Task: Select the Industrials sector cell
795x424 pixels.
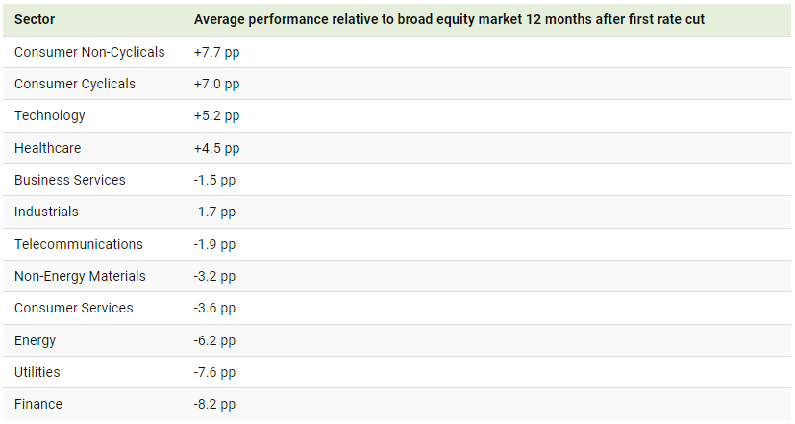Action: pyautogui.click(x=47, y=212)
